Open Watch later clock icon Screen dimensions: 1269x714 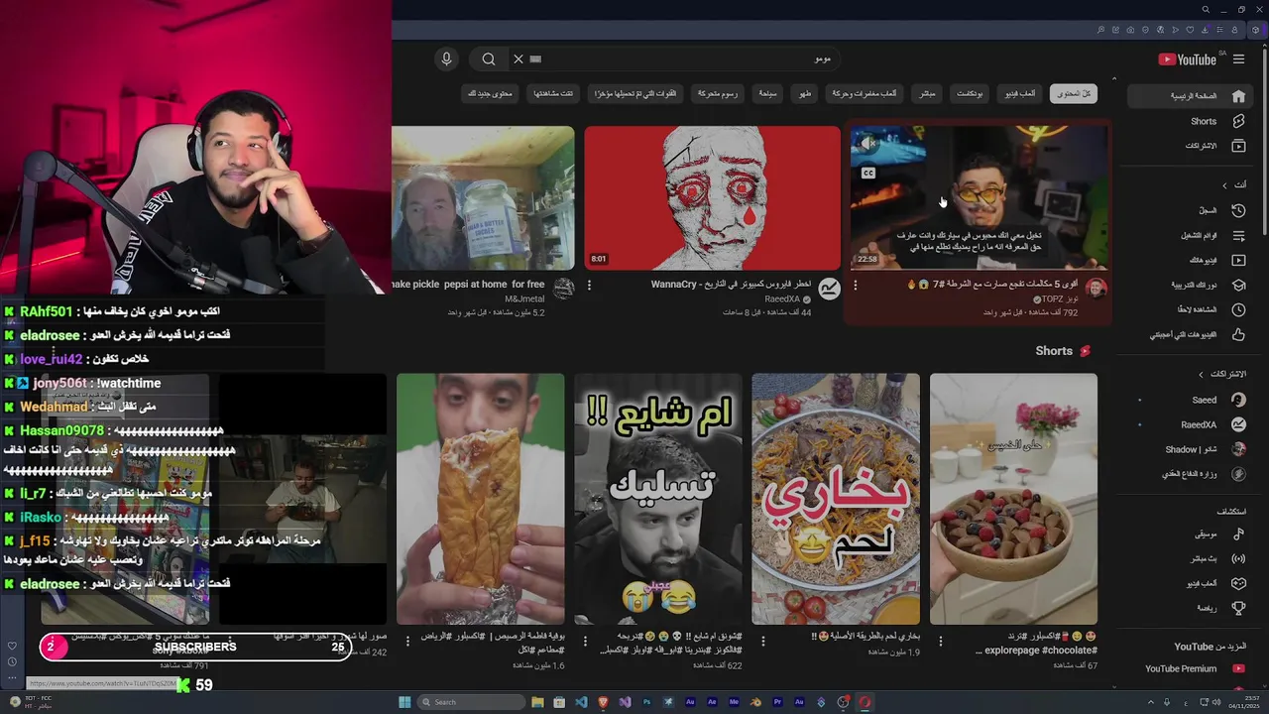point(1238,309)
